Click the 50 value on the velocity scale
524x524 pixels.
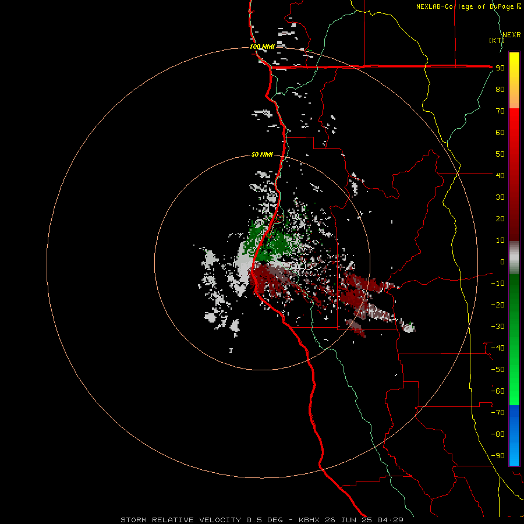tap(500, 154)
